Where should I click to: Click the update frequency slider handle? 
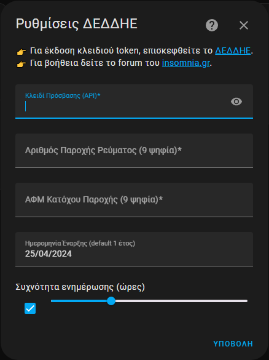click(111, 301)
